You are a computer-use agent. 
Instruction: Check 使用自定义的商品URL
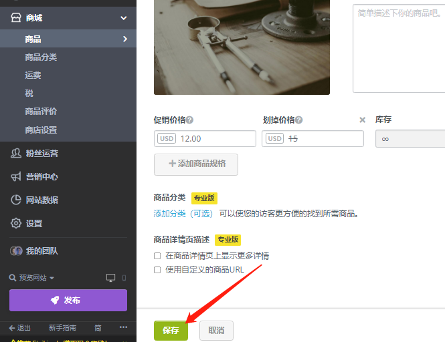tap(157, 270)
